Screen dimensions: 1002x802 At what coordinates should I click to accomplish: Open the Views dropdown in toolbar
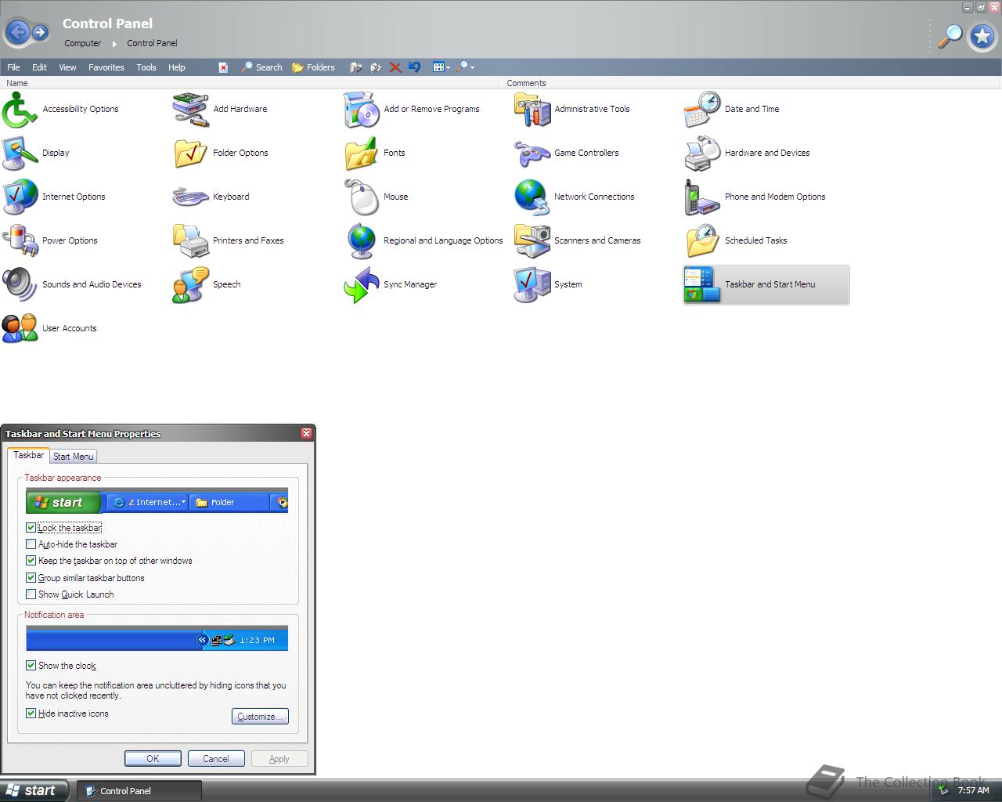[442, 67]
